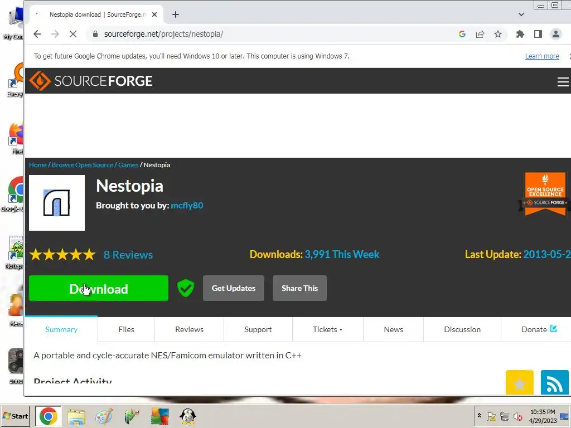
Task: Show hidden system tray icons arrow
Action: tap(479, 416)
